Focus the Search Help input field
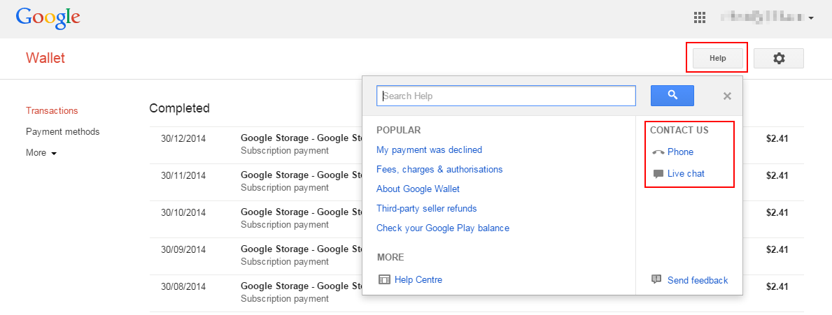 [506, 96]
